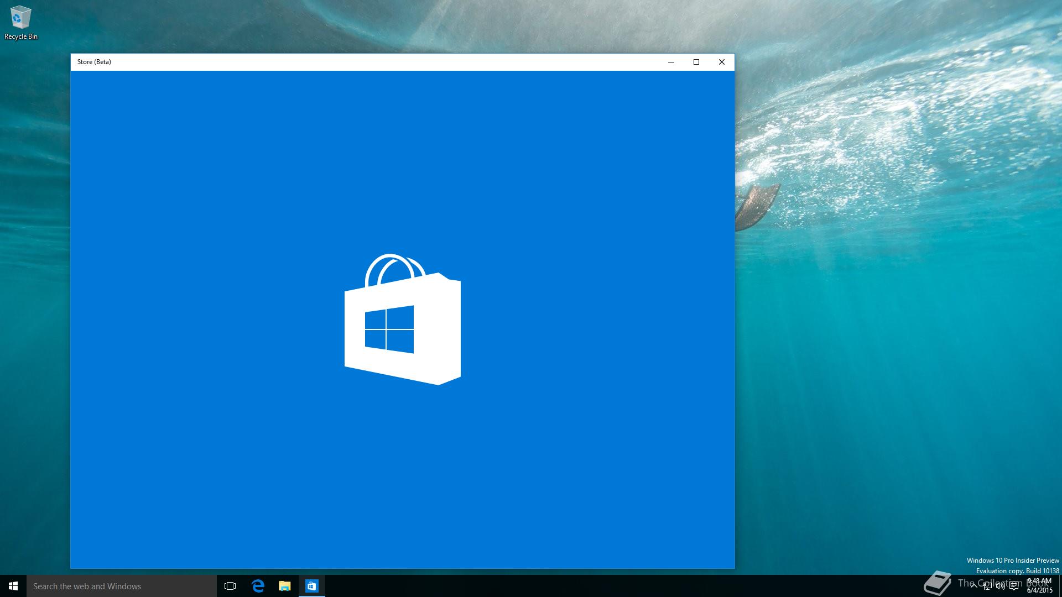Close the Store (Beta) window
This screenshot has height=597, width=1062.
722,62
